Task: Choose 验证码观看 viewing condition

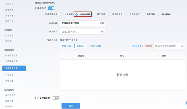Action: (x=110, y=14)
